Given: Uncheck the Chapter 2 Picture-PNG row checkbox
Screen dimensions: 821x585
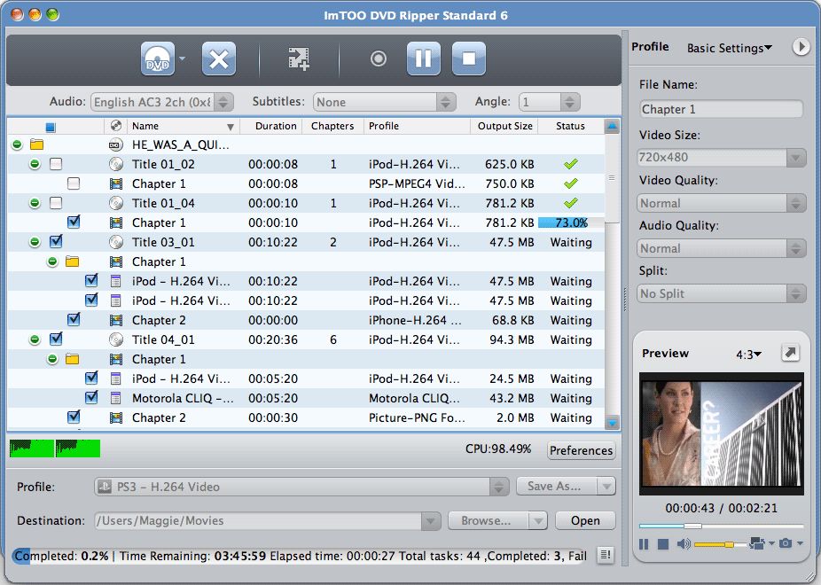Looking at the screenshot, I should click(x=74, y=417).
